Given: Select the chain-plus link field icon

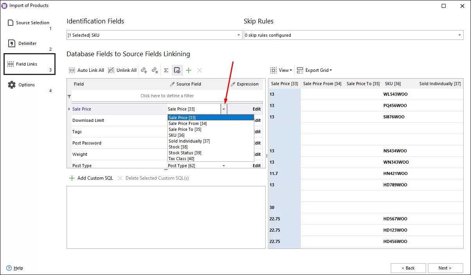Looking at the screenshot, I should point(144,70).
